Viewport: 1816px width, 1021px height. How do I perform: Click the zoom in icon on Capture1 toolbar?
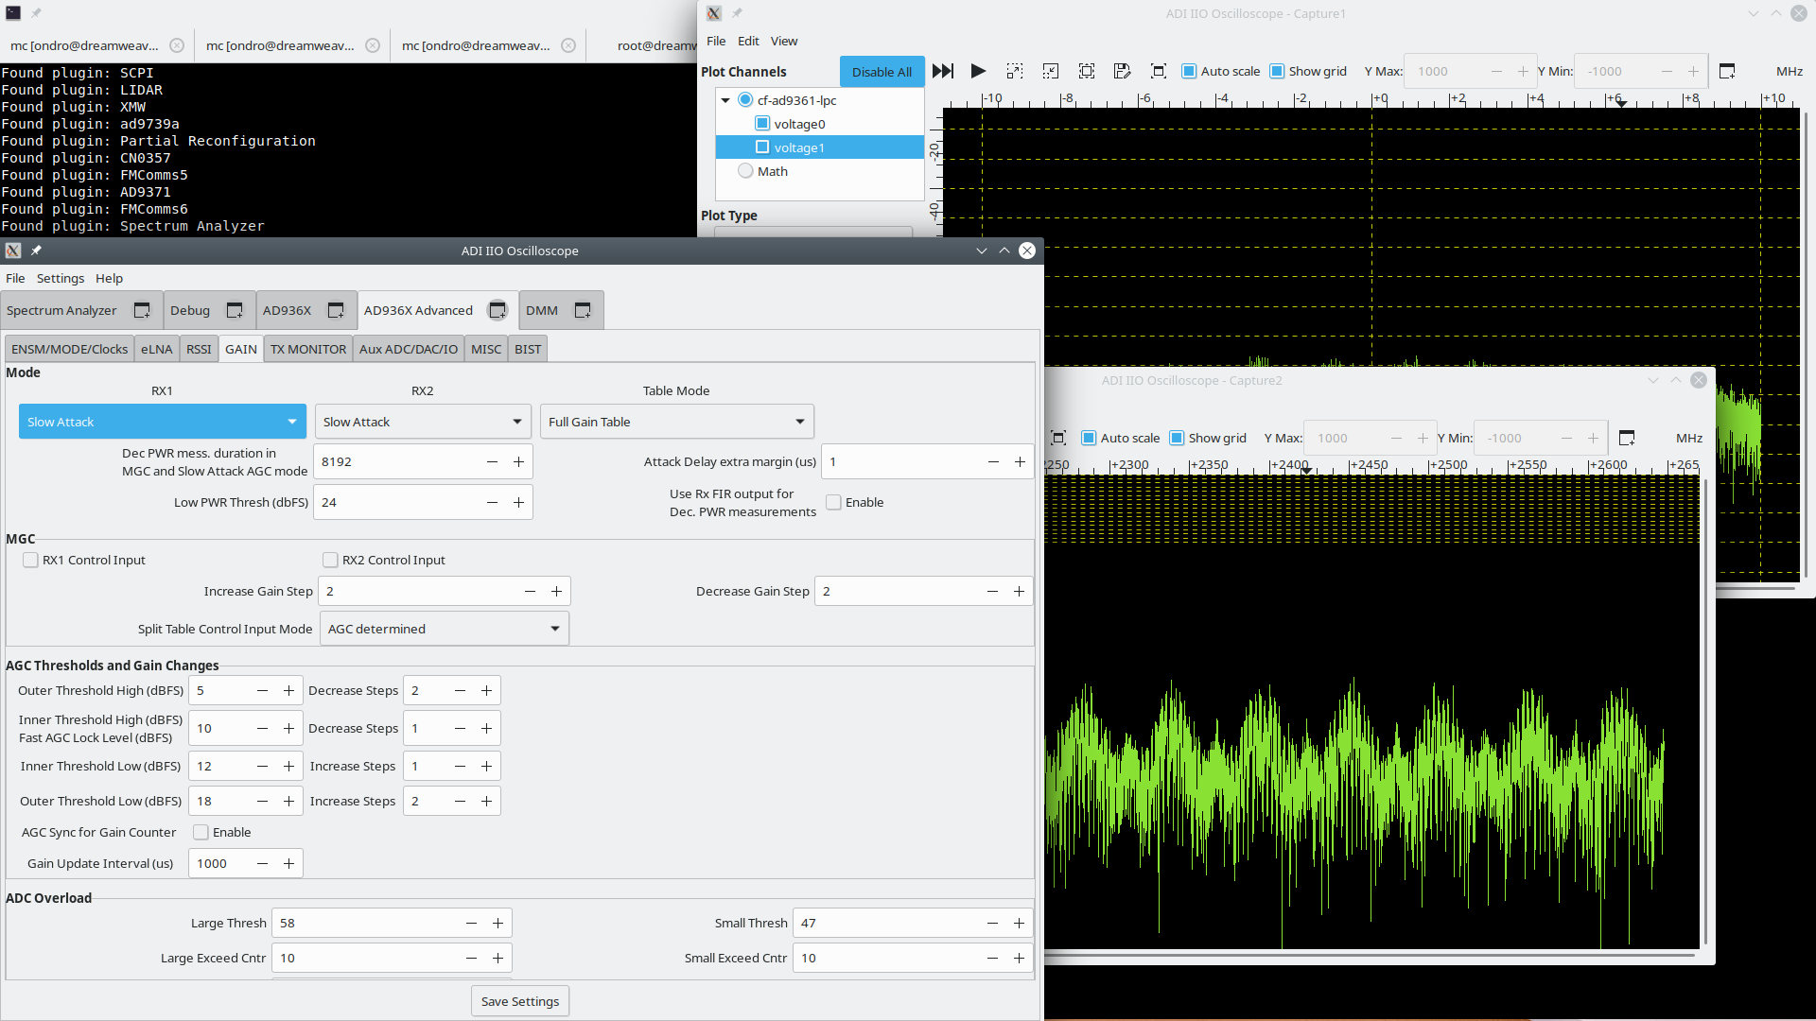tap(1015, 71)
